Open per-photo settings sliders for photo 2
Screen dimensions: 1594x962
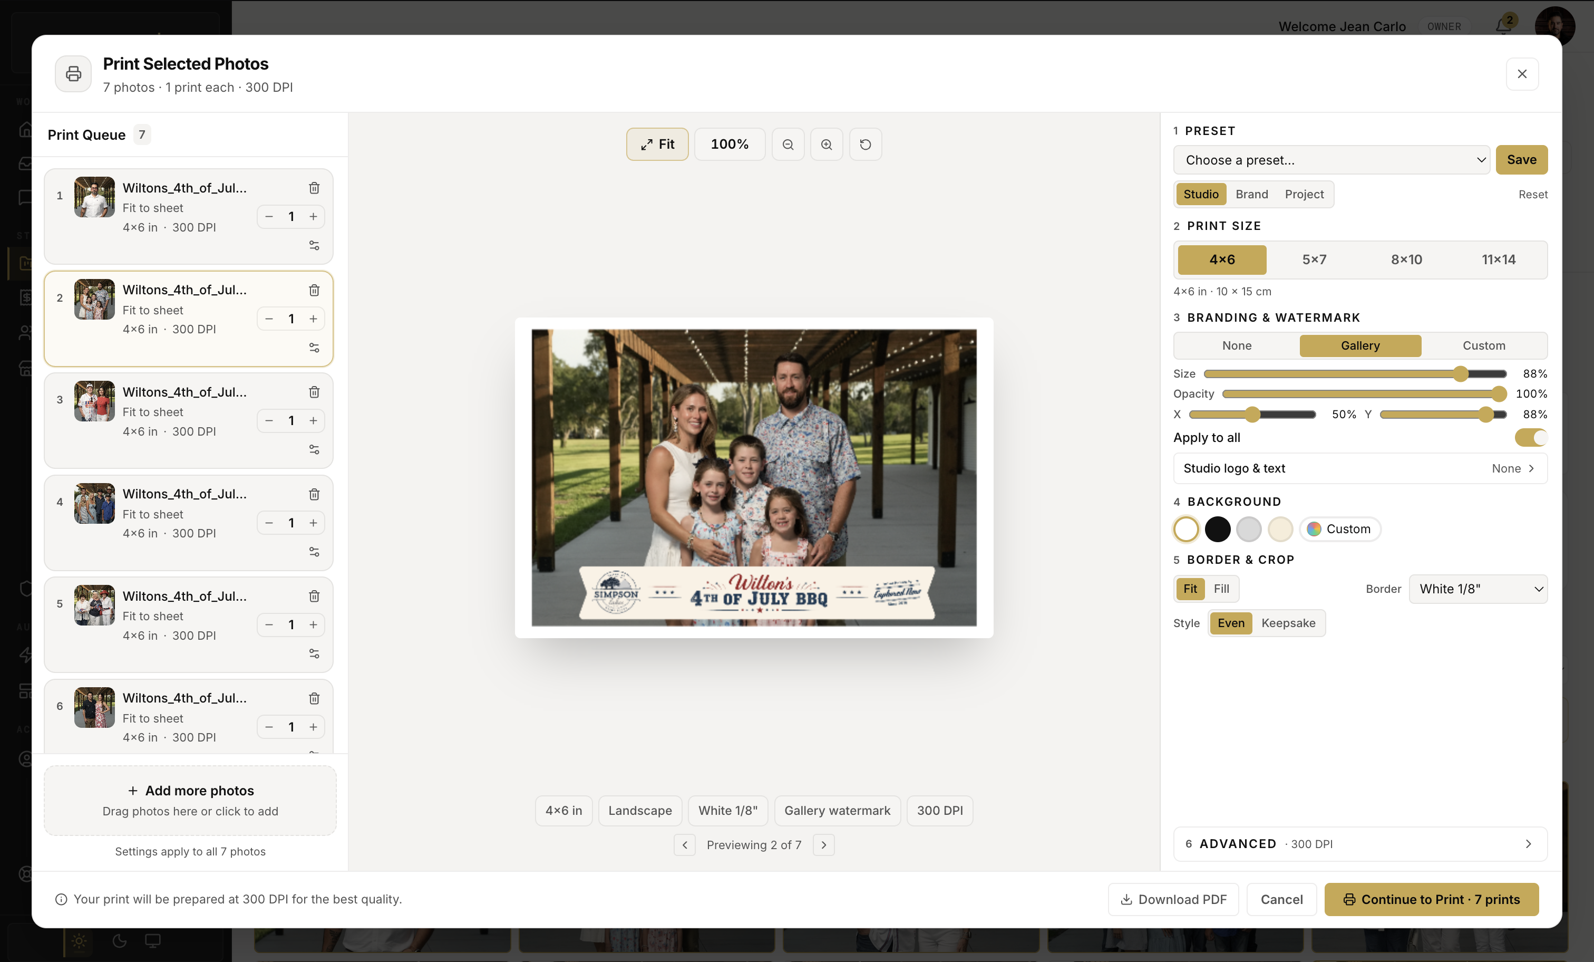click(x=314, y=348)
